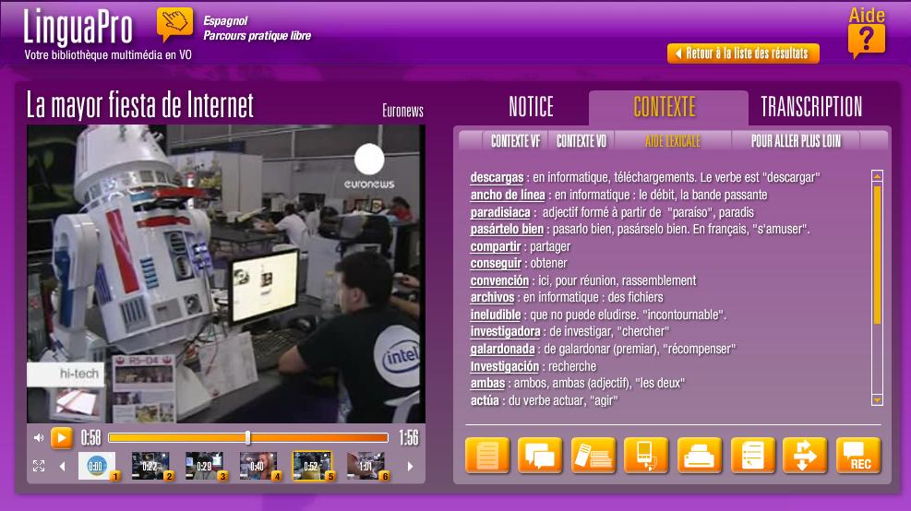
Task: Click the mobile device transfer icon
Action: click(646, 455)
